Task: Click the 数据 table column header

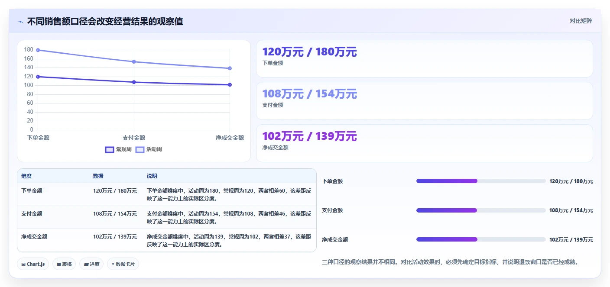Action: [98, 176]
